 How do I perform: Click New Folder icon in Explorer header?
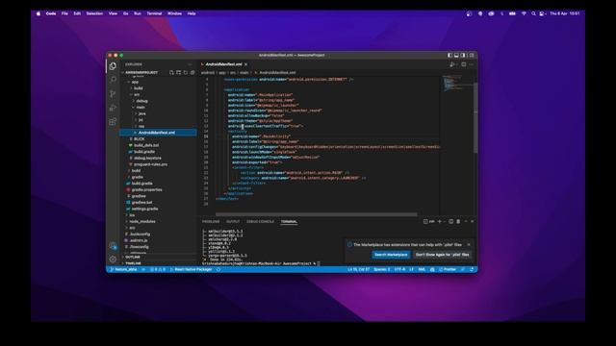pos(178,73)
